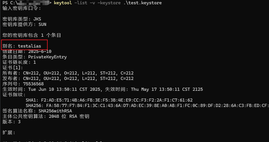269x142 pixels.
Task: Click the -list flag in the command line
Action: (x=81, y=3)
